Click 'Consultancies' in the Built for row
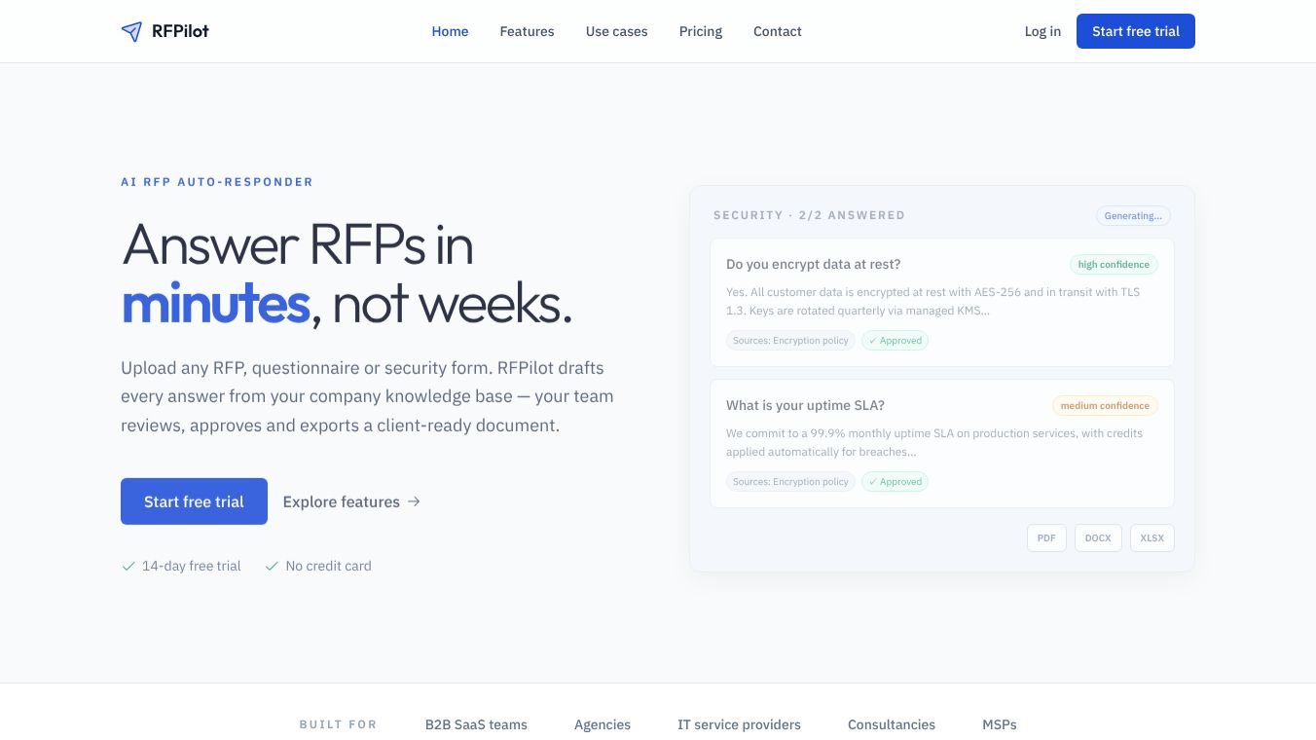The width and height of the screenshot is (1316, 740). coord(892,724)
